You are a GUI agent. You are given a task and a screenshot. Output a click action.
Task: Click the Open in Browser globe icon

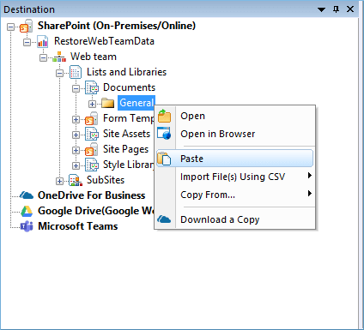point(164,134)
